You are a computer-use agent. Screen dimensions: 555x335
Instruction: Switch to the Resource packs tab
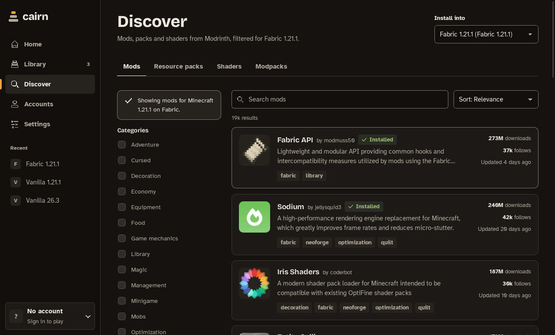click(178, 66)
